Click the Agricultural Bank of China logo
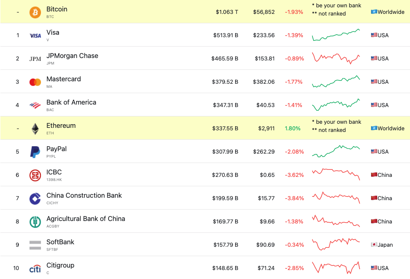Viewport: 410px width, 279px height. click(35, 222)
